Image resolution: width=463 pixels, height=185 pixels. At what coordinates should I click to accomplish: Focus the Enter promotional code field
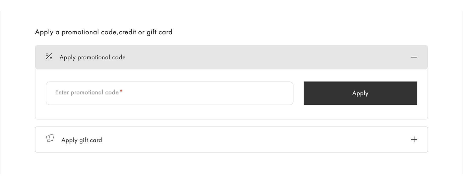(169, 93)
